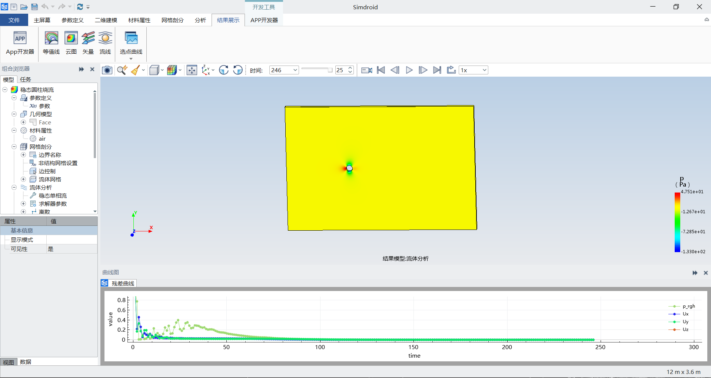711x378 pixels.
Task: Click the export animation icon
Action: 451,70
